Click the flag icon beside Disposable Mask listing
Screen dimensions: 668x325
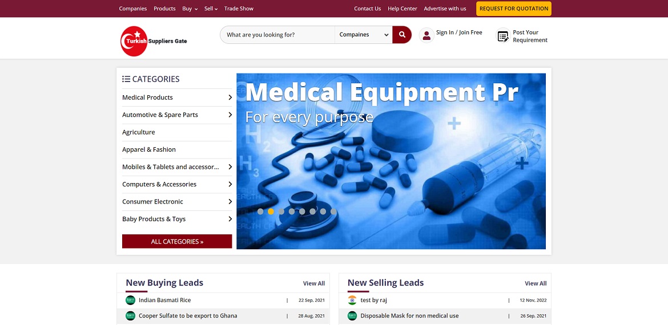(x=352, y=316)
